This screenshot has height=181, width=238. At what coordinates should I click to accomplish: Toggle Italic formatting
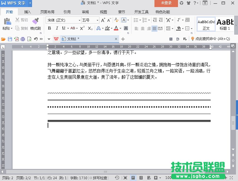pos(56,28)
